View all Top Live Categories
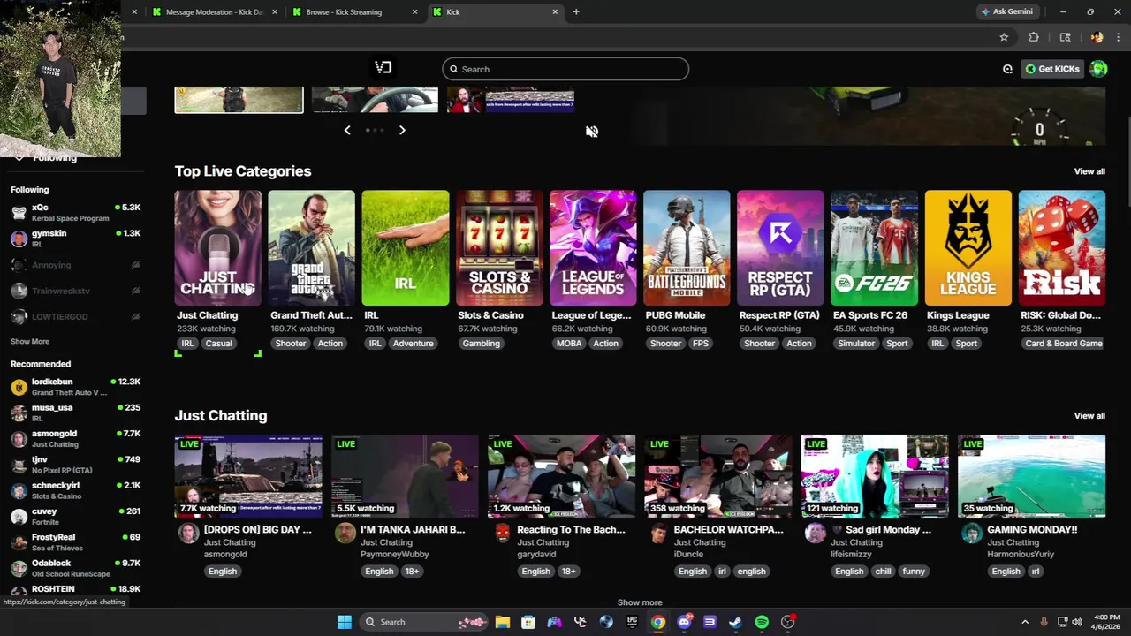This screenshot has height=636, width=1131. [x=1089, y=171]
